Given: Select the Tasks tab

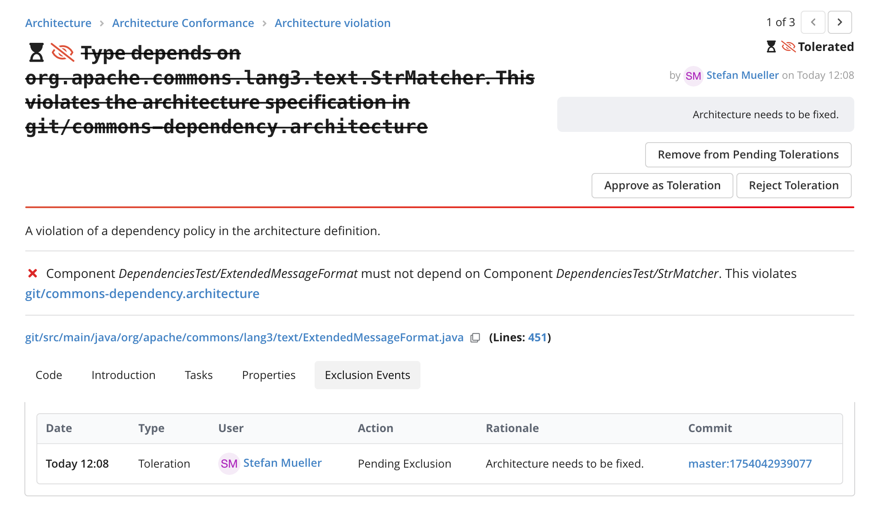Looking at the screenshot, I should 199,375.
